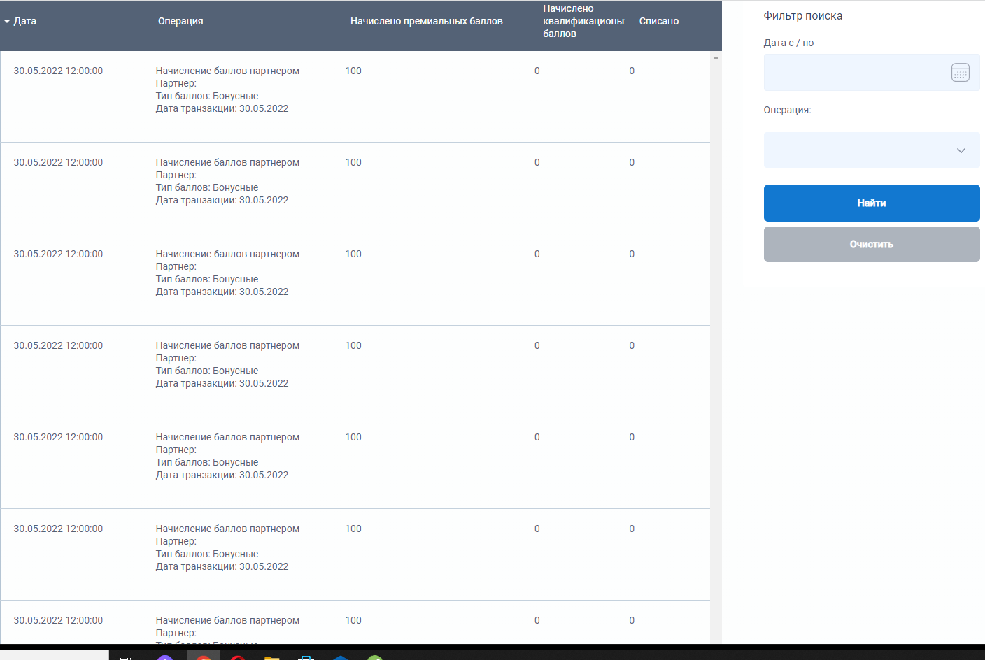Open the purple Viber taskbar icon
Image resolution: width=985 pixels, height=660 pixels.
tap(165, 657)
